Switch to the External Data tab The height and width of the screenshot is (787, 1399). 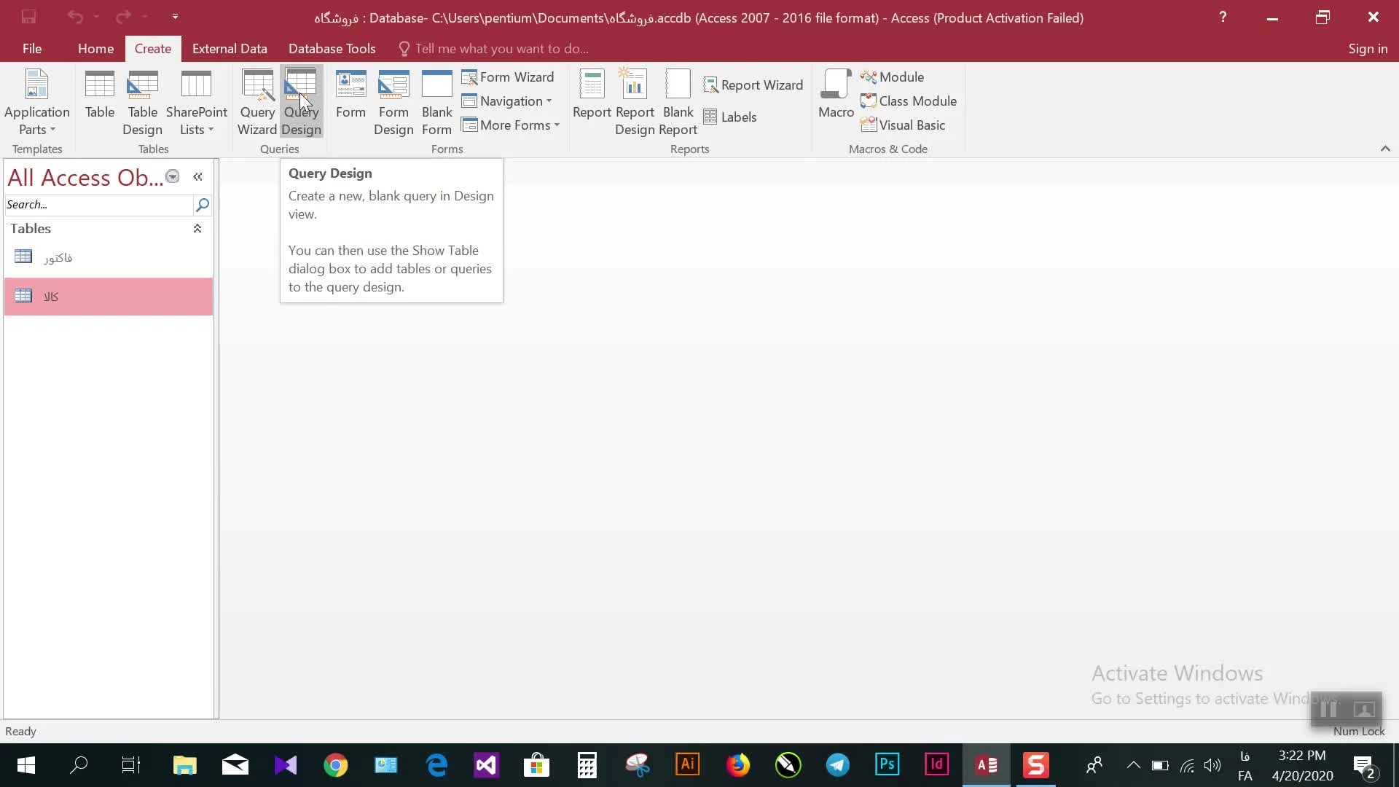coord(230,49)
